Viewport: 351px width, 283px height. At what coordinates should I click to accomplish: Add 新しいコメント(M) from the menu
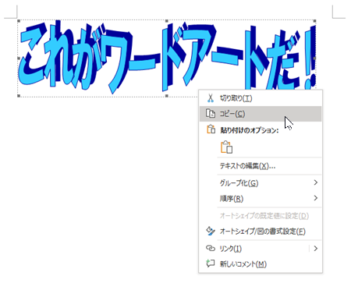pyautogui.click(x=261, y=264)
